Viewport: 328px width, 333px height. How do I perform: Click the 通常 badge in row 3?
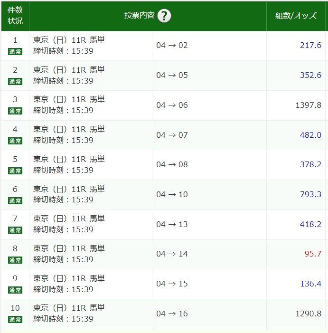(x=15, y=111)
